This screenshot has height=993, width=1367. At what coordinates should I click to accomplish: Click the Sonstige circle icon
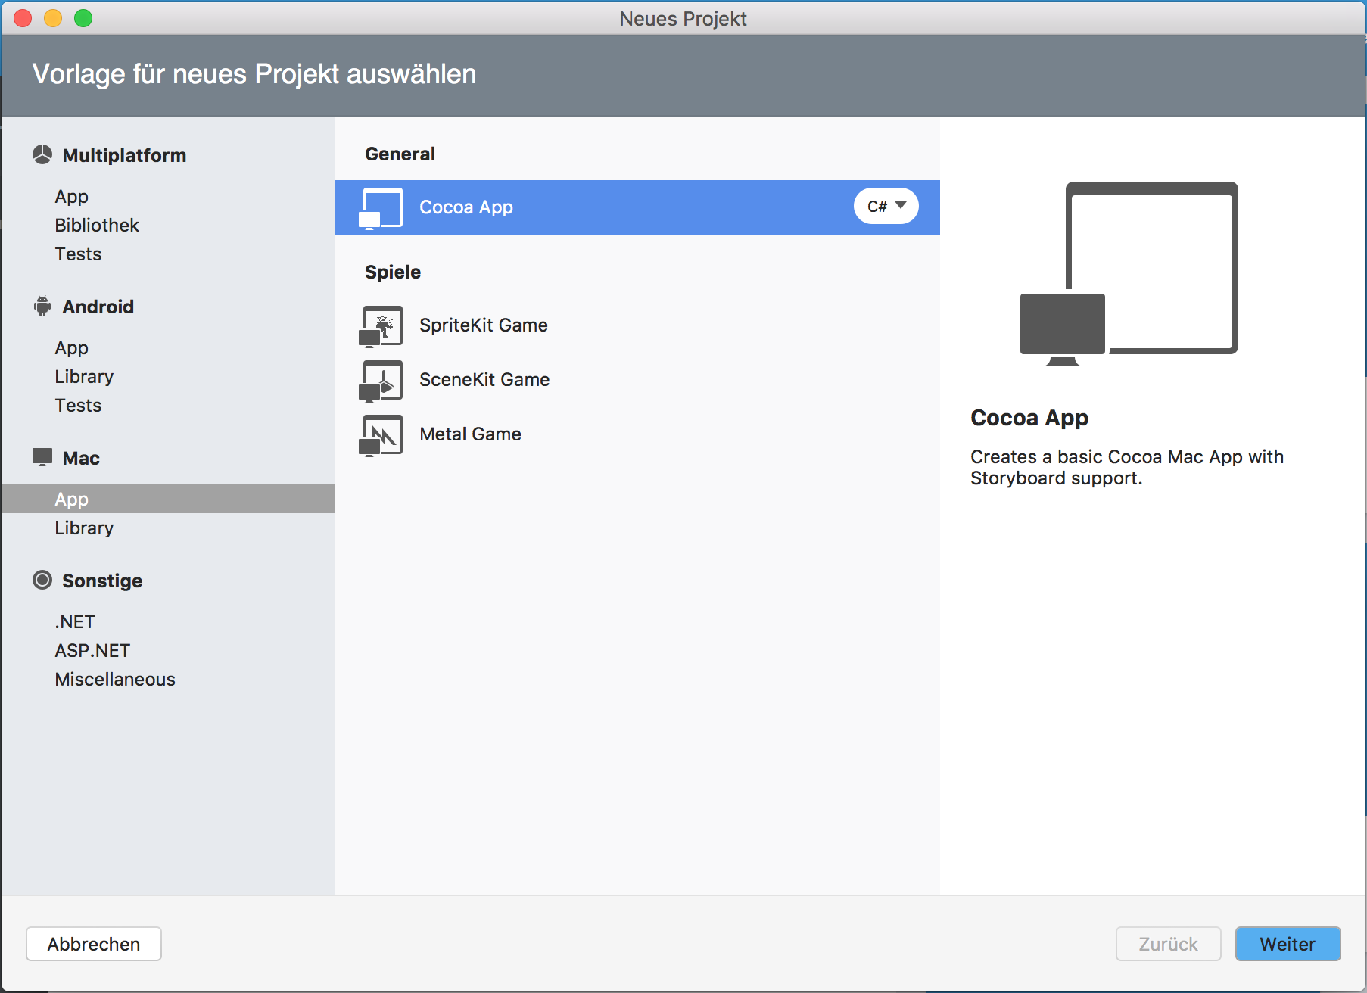tap(42, 581)
